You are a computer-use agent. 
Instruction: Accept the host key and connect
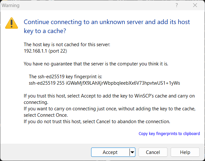(110, 152)
